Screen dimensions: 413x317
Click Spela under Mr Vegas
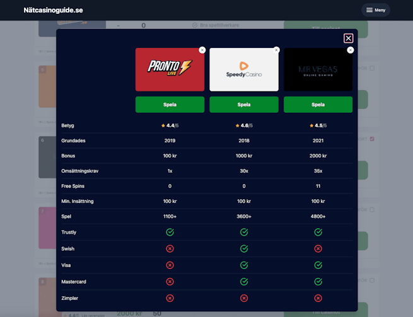(318, 105)
